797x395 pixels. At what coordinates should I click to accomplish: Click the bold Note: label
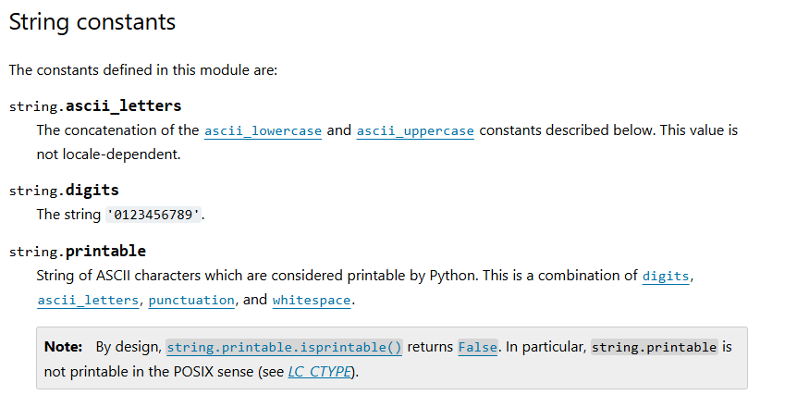[64, 347]
